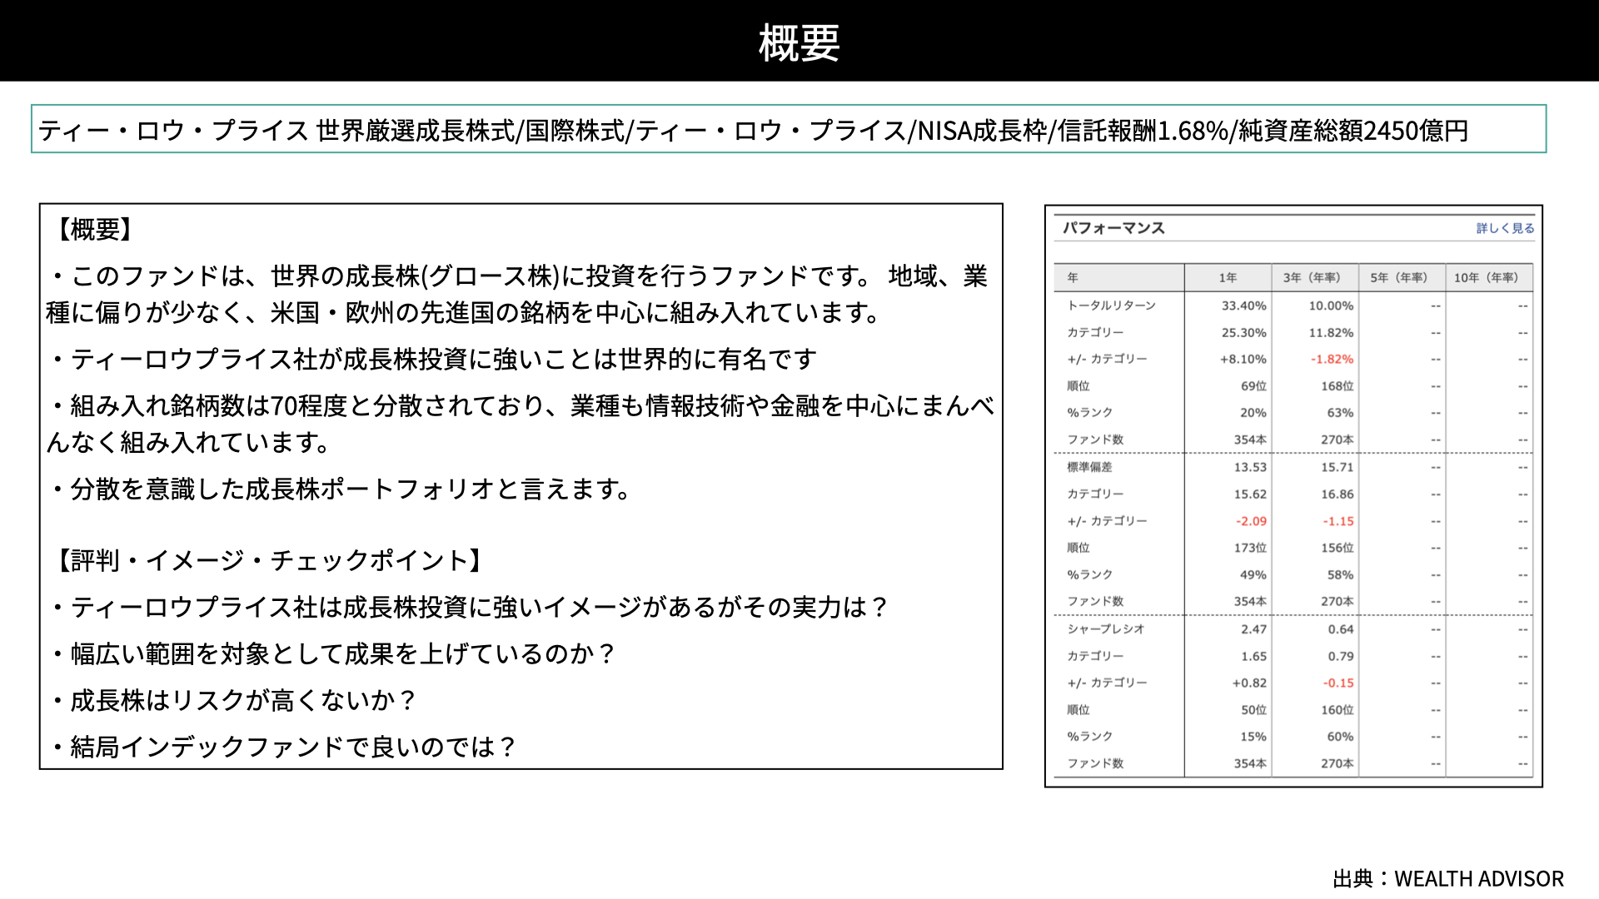Click the red -1.15 value

click(x=1338, y=521)
